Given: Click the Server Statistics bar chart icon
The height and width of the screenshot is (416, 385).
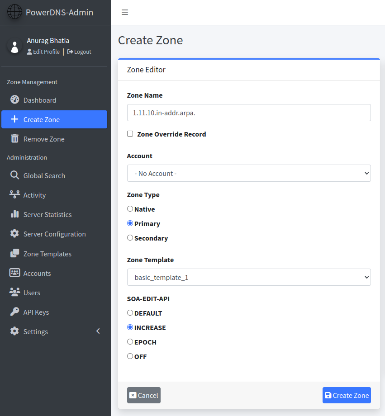Looking at the screenshot, I should [14, 214].
